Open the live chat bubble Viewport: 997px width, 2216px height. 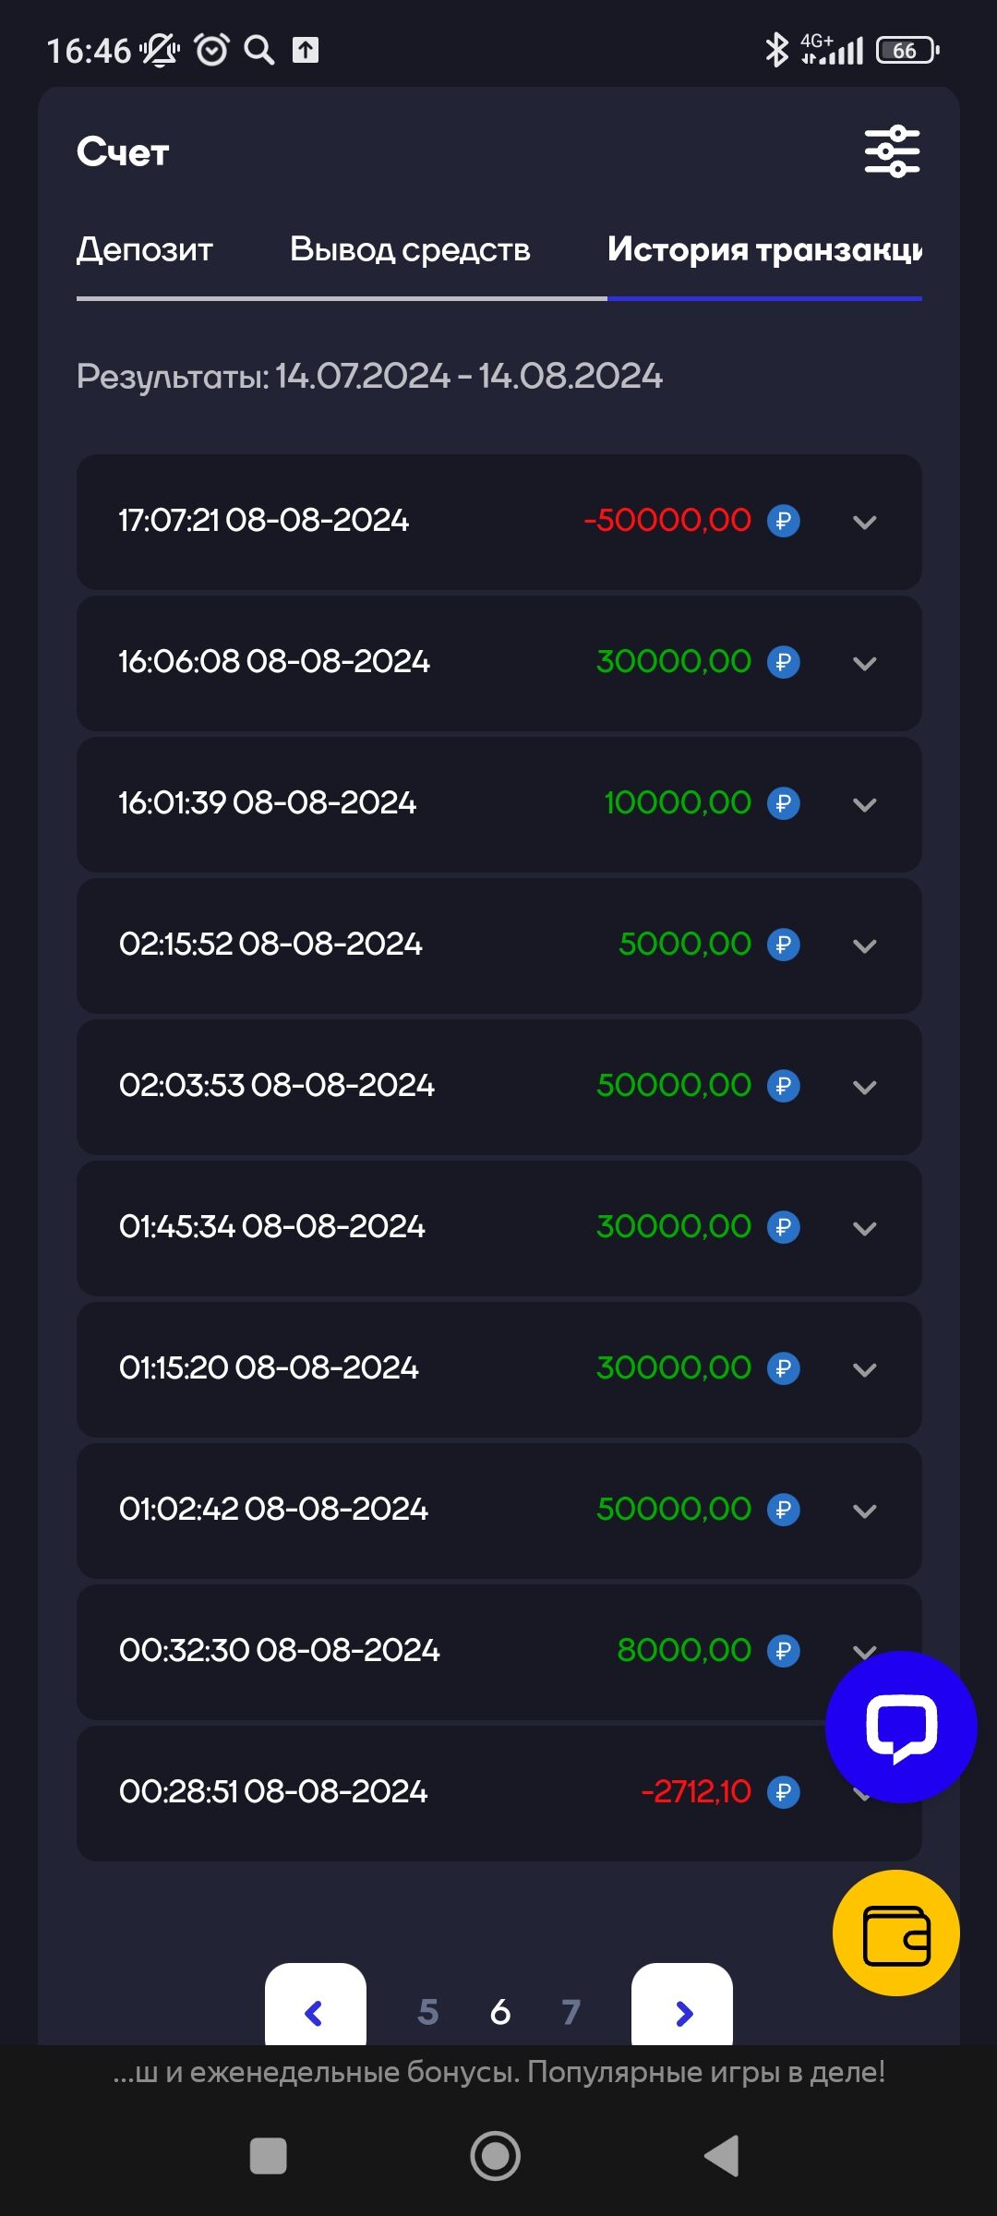(900, 1727)
